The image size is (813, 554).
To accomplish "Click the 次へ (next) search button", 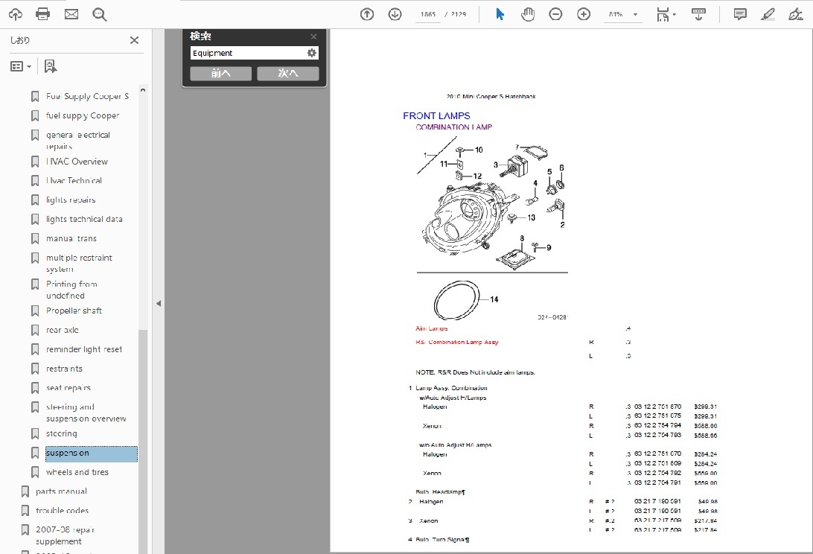I will (288, 73).
